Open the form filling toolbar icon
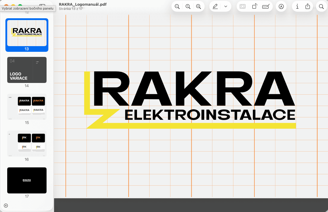 (266, 7)
